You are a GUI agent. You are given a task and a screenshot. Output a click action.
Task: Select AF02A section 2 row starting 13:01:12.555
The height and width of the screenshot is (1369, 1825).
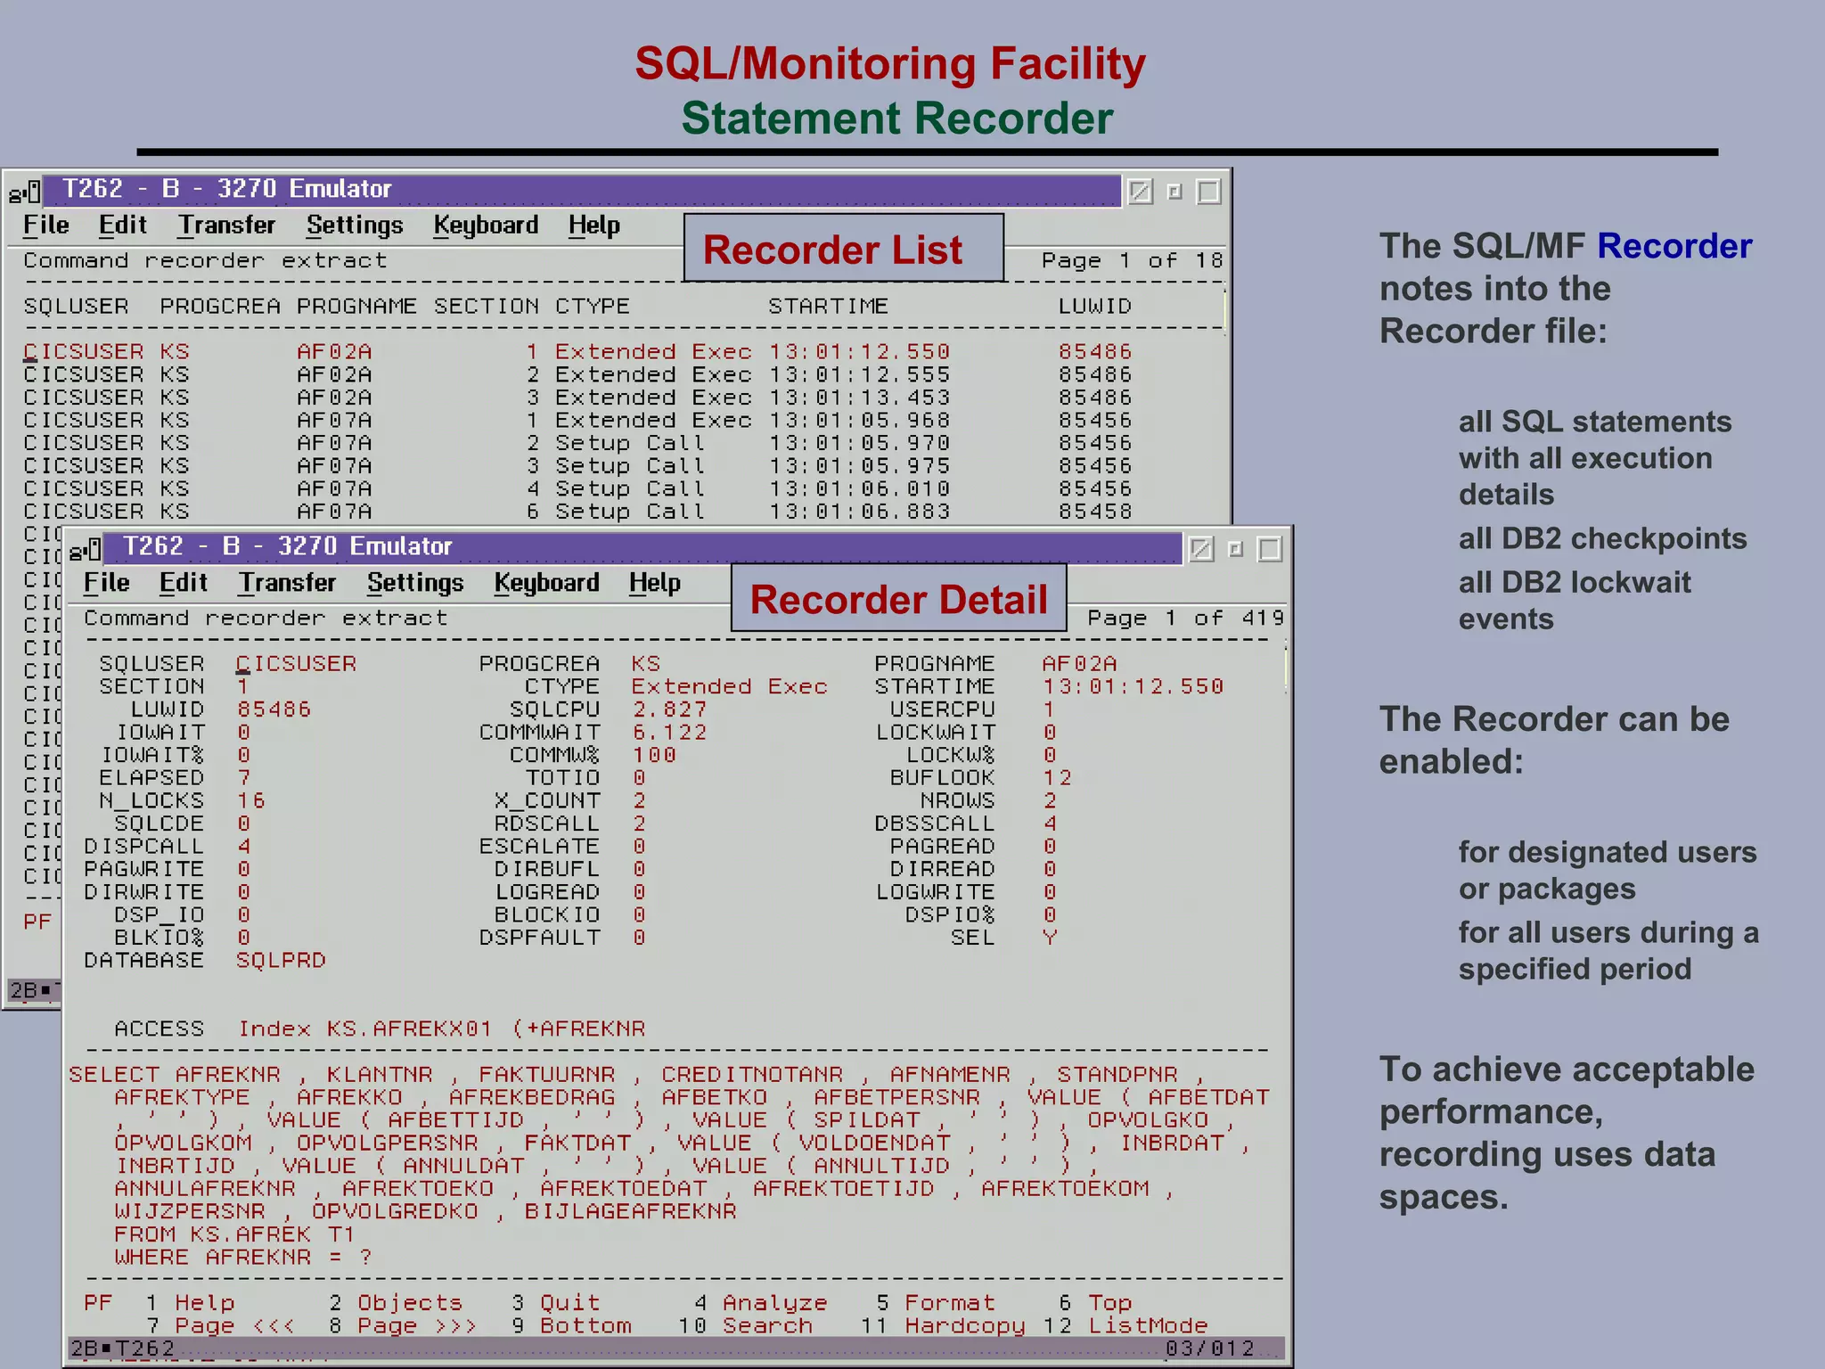point(577,375)
